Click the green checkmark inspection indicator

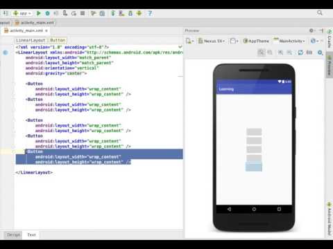point(180,47)
